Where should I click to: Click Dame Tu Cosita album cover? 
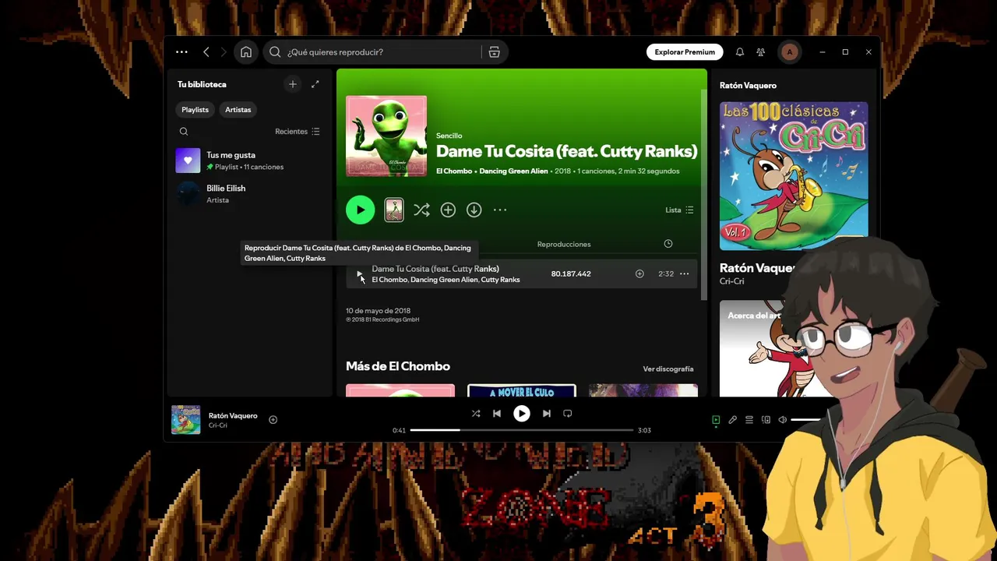coord(386,136)
